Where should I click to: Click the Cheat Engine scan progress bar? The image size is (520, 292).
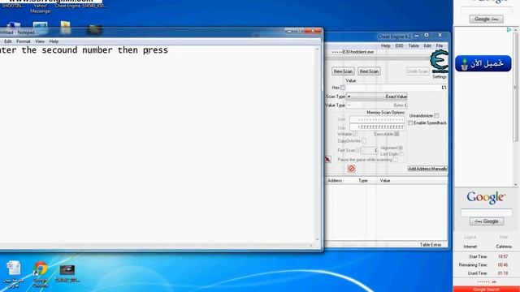pyautogui.click(x=377, y=58)
